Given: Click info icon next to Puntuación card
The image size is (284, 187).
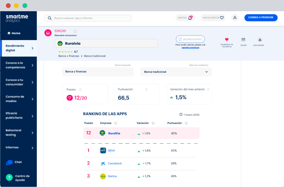Looking at the screenshot, I should tap(146, 89).
